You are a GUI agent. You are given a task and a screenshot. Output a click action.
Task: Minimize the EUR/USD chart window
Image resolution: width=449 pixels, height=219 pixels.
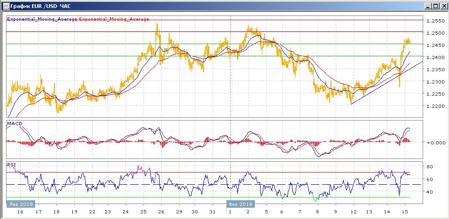428,6
